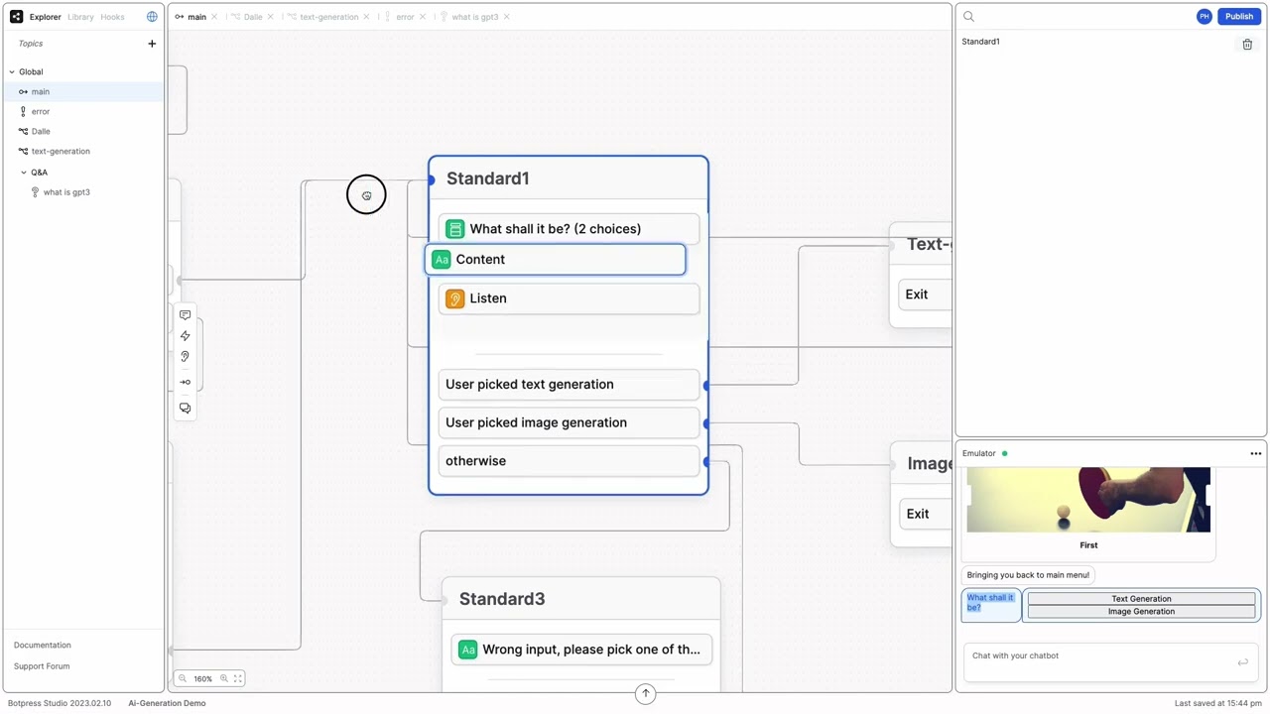
Task: Choose Image Generation in the emulator
Action: pos(1141,612)
